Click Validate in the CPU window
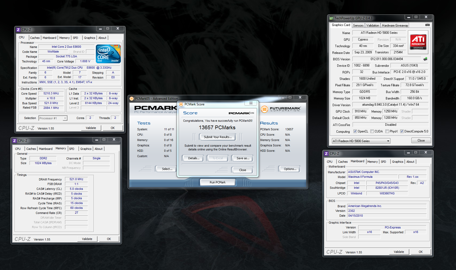The height and width of the screenshot is (270, 456). [x=91, y=128]
